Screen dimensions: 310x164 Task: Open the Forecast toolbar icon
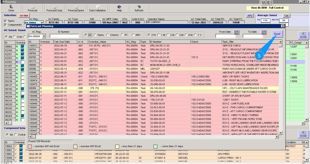[33, 9]
